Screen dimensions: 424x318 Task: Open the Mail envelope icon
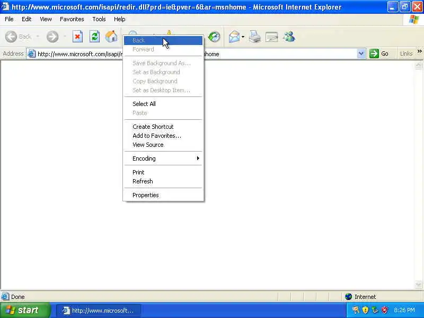(234, 37)
